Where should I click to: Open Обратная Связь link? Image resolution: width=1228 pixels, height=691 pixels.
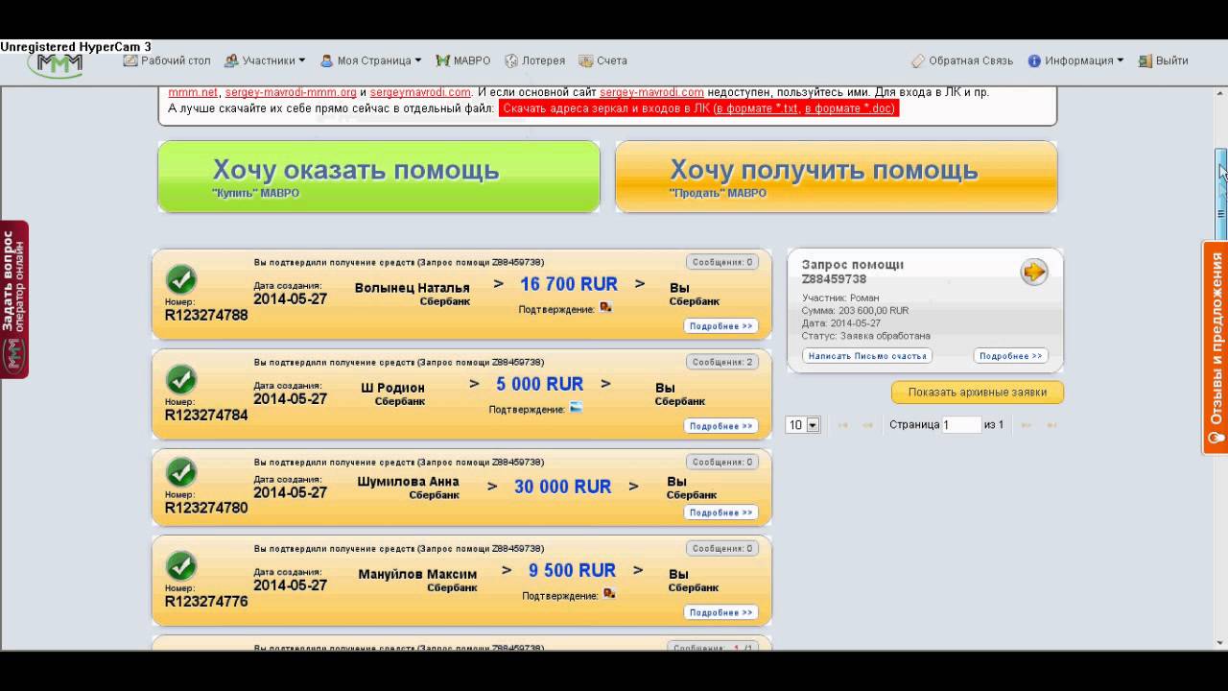coord(962,60)
